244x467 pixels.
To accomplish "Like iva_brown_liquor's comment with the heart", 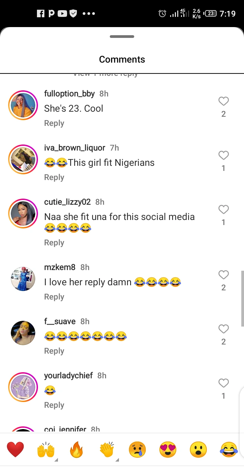I will (x=223, y=155).
